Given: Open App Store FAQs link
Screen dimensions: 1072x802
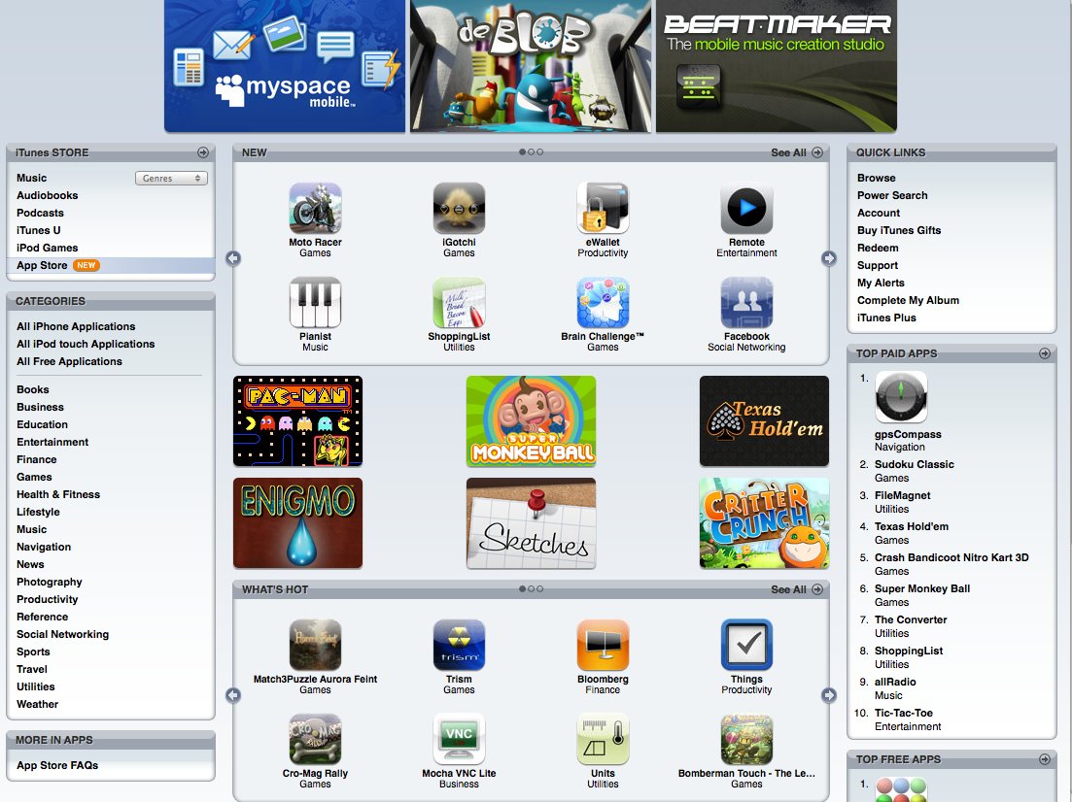Looking at the screenshot, I should 57,765.
